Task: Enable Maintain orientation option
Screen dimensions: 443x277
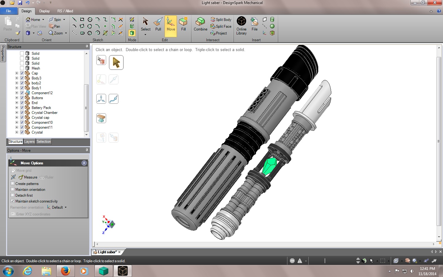Action: click(13, 189)
